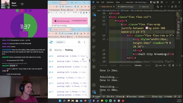Open the Selection menu
Screen dimensions: 183x103
coord(110,2)
